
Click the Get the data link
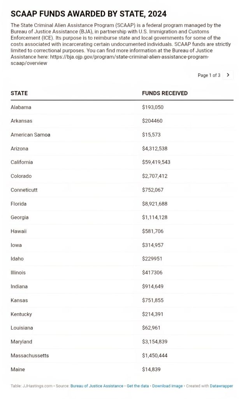point(138,386)
